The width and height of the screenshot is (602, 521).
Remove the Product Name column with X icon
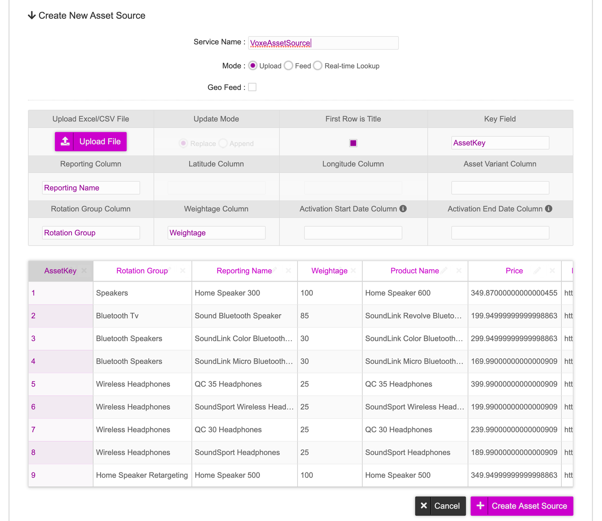[x=459, y=271]
